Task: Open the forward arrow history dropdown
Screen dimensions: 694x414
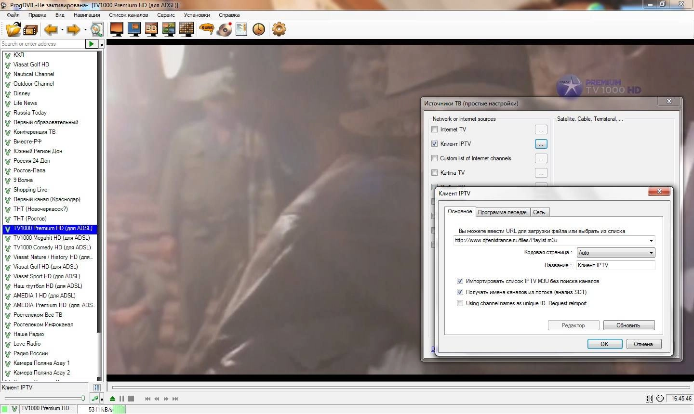Action: pos(85,30)
